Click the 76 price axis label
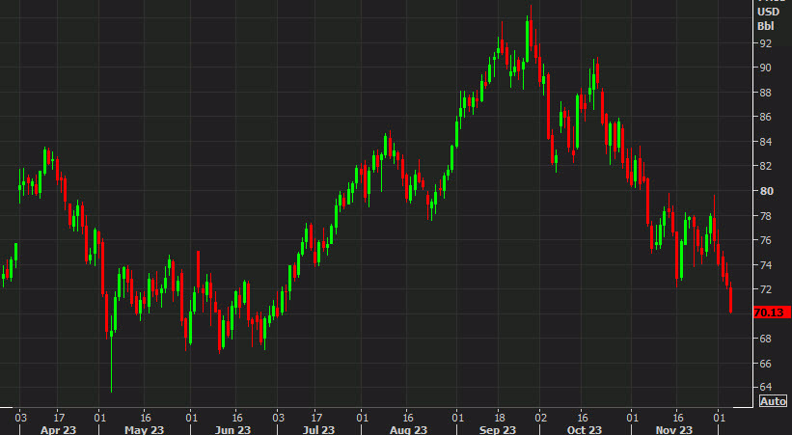This screenshot has height=435, width=792. click(x=765, y=240)
